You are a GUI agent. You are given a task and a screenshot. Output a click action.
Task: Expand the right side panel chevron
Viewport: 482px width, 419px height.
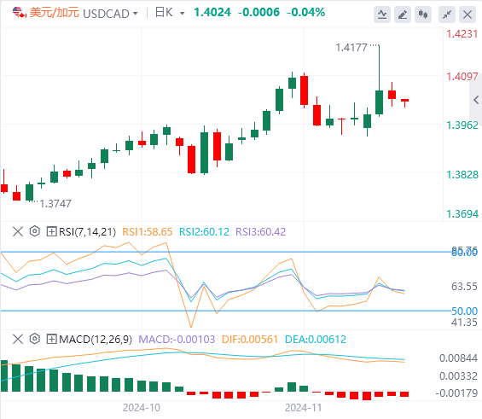[476, 100]
